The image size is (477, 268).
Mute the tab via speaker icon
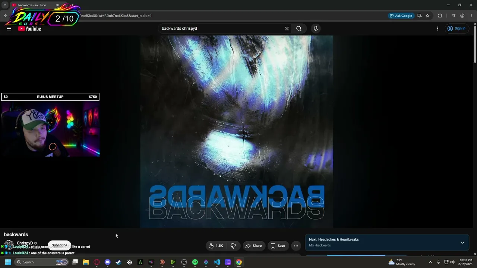point(57,5)
